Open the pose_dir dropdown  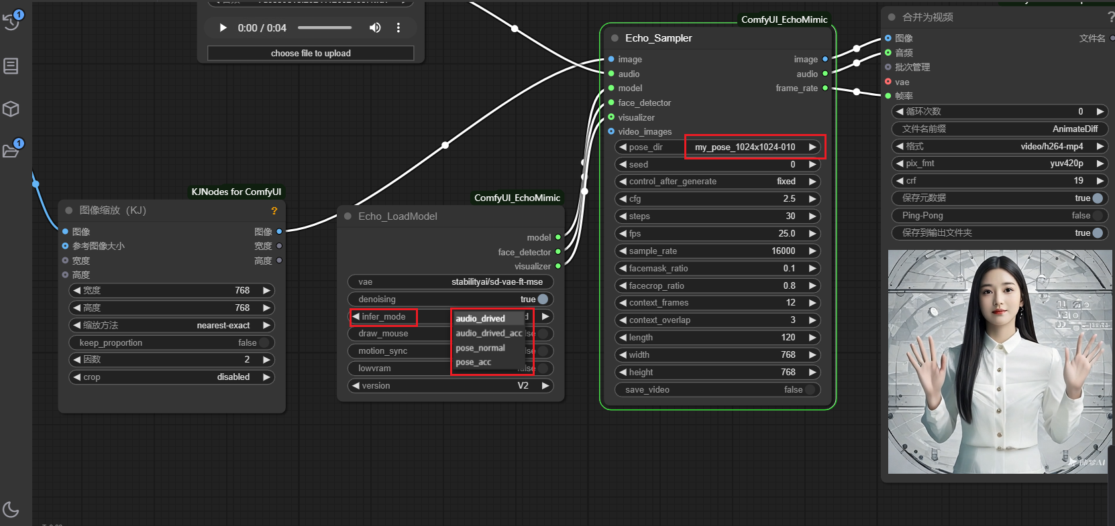point(745,147)
